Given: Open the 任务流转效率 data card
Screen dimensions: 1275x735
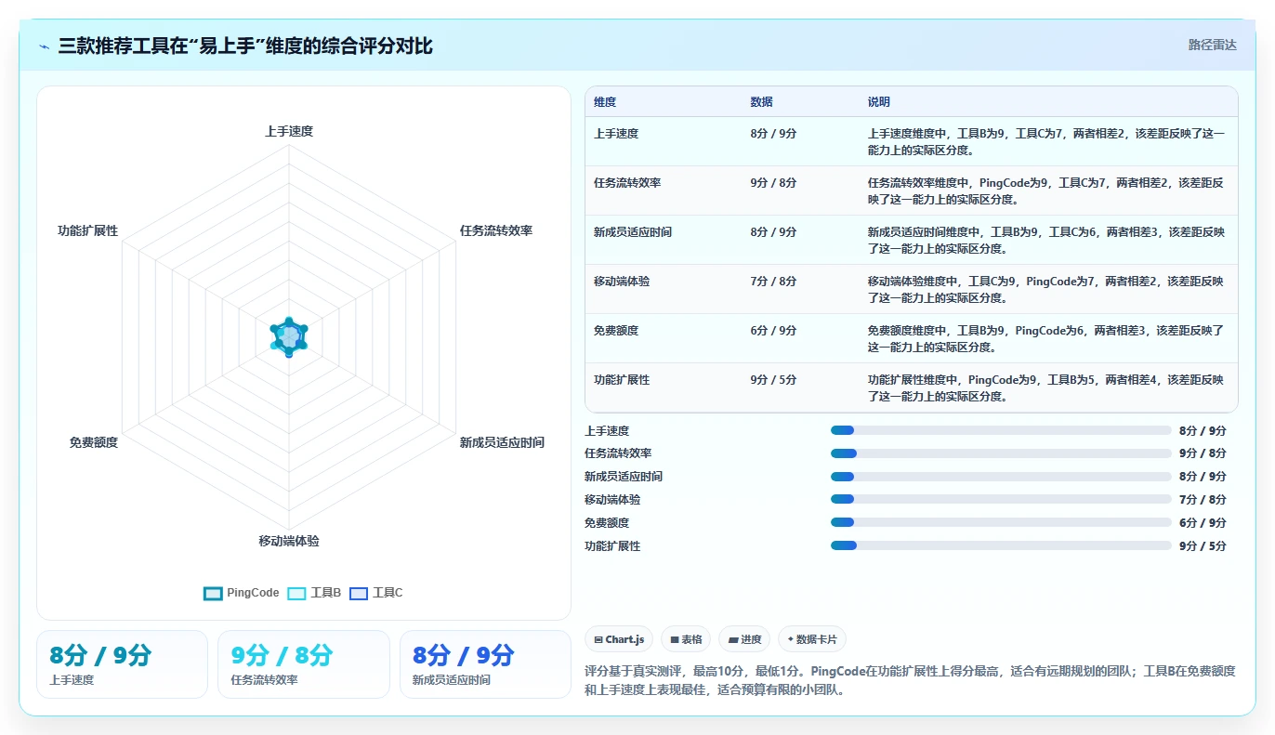Looking at the screenshot, I should (x=304, y=664).
